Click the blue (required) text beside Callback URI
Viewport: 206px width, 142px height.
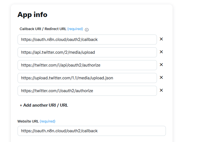[75, 29]
